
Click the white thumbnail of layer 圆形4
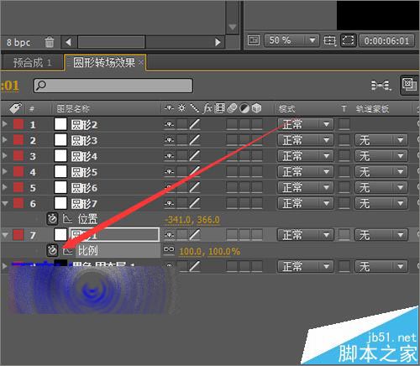60,155
